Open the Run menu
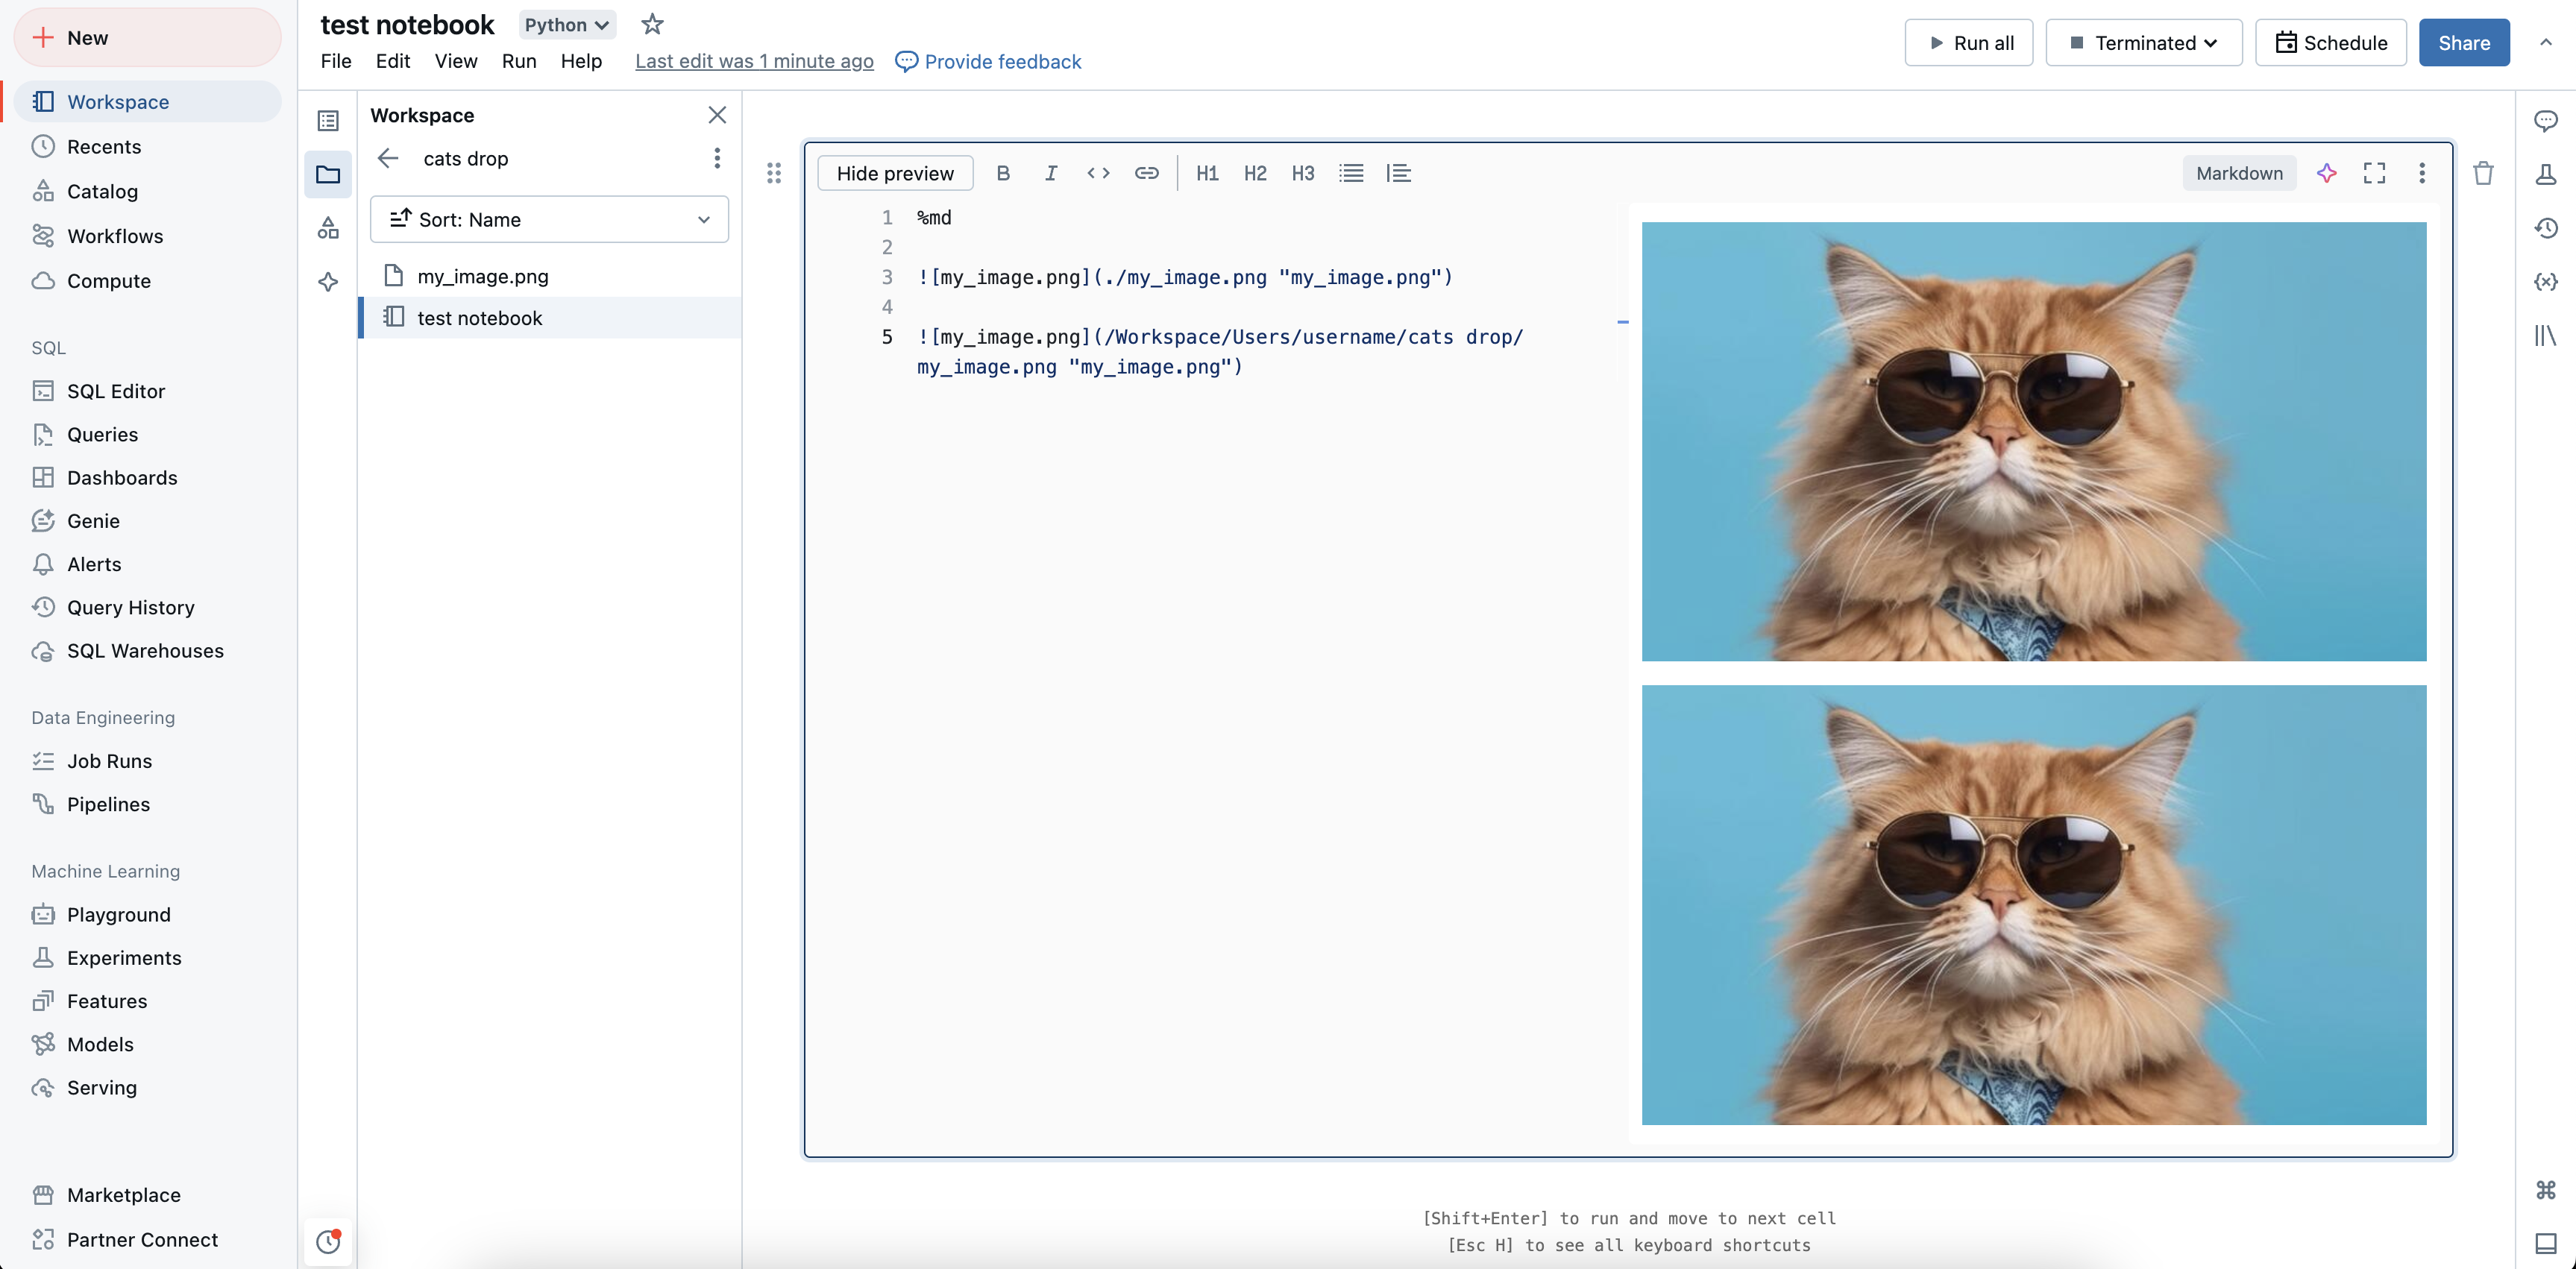The width and height of the screenshot is (2576, 1269). (x=518, y=60)
